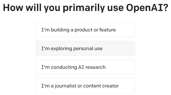Click the words "AI research" in third option
This screenshot has height=95, width=171.
pyautogui.click(x=92, y=67)
